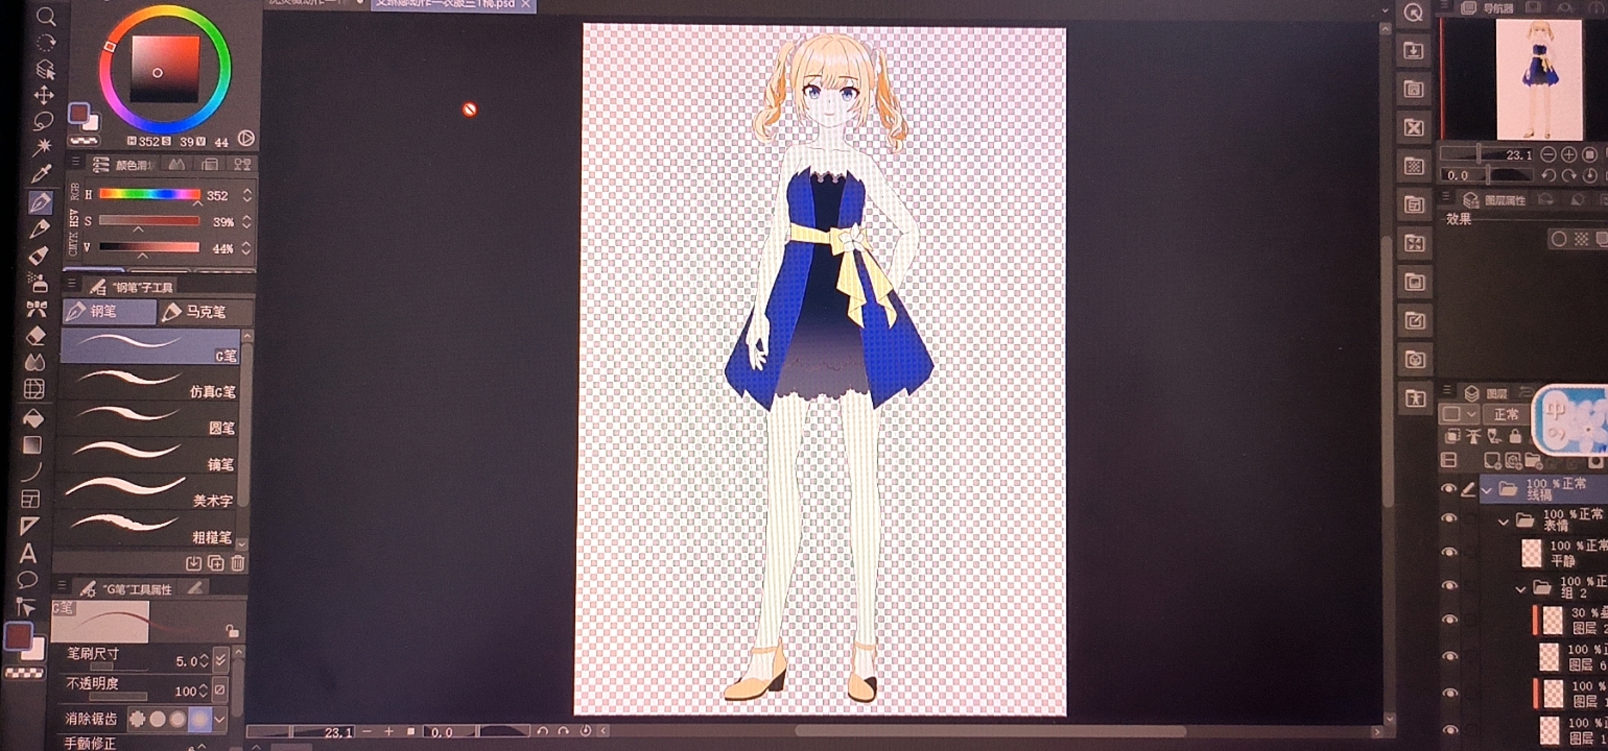1608x751 pixels.
Task: Select the Move Layer tool
Action: [44, 95]
